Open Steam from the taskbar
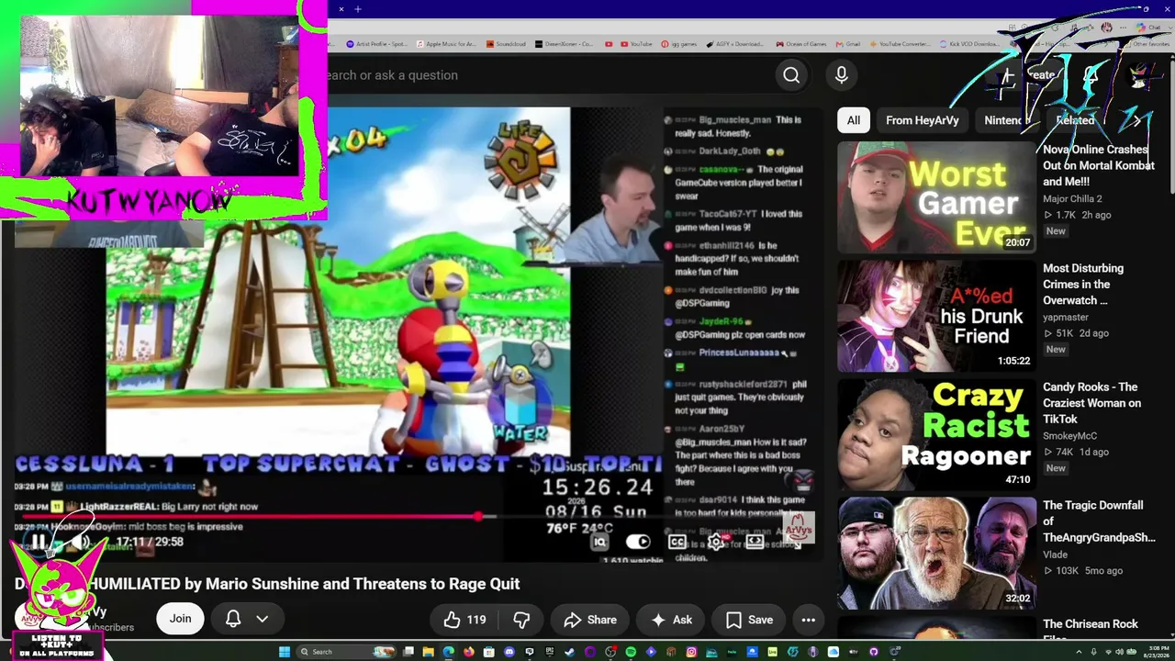The image size is (1175, 661). click(569, 652)
